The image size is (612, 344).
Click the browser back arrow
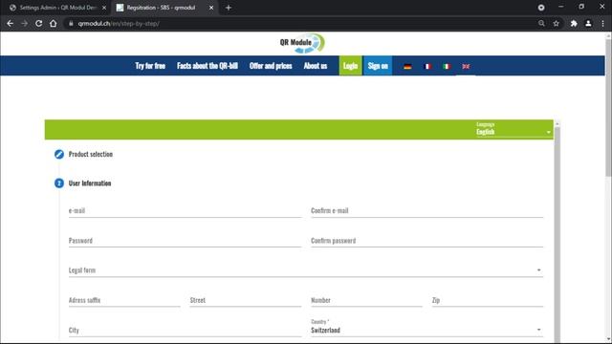click(11, 23)
